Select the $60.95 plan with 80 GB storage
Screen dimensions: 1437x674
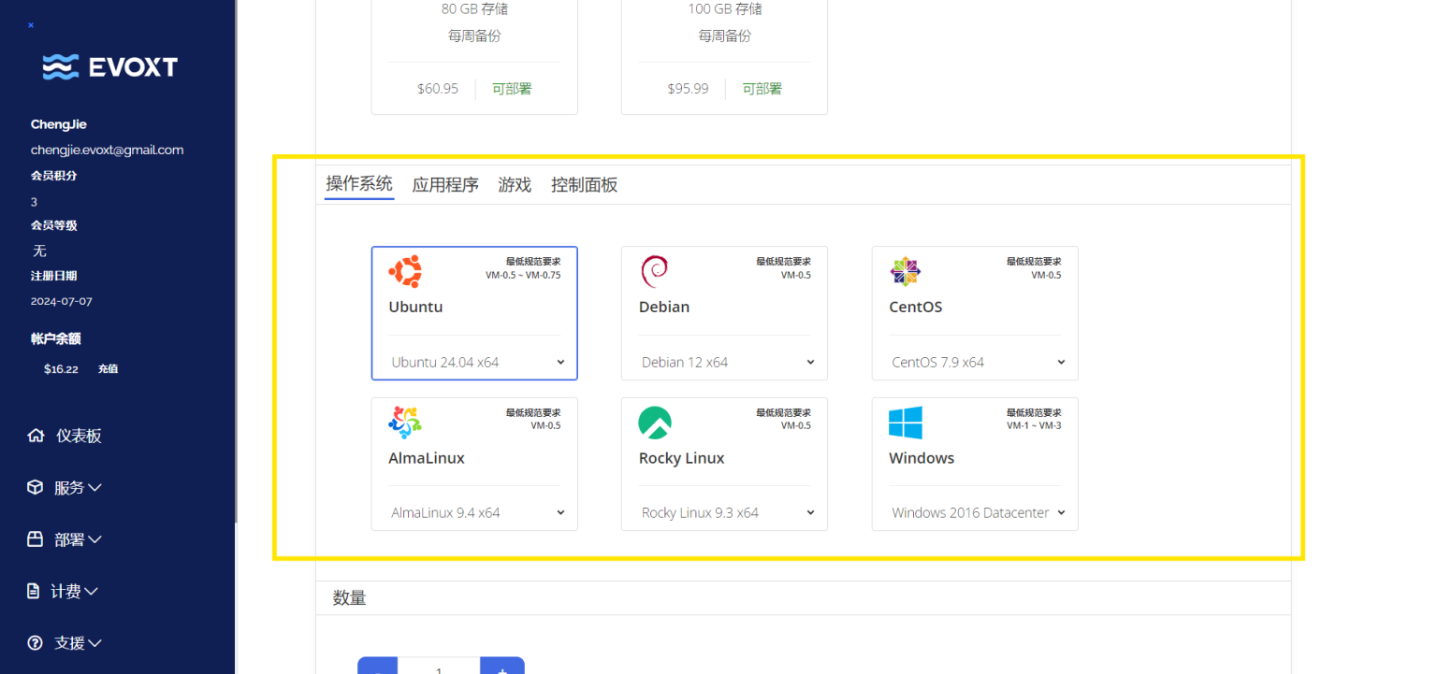pyautogui.click(x=474, y=56)
